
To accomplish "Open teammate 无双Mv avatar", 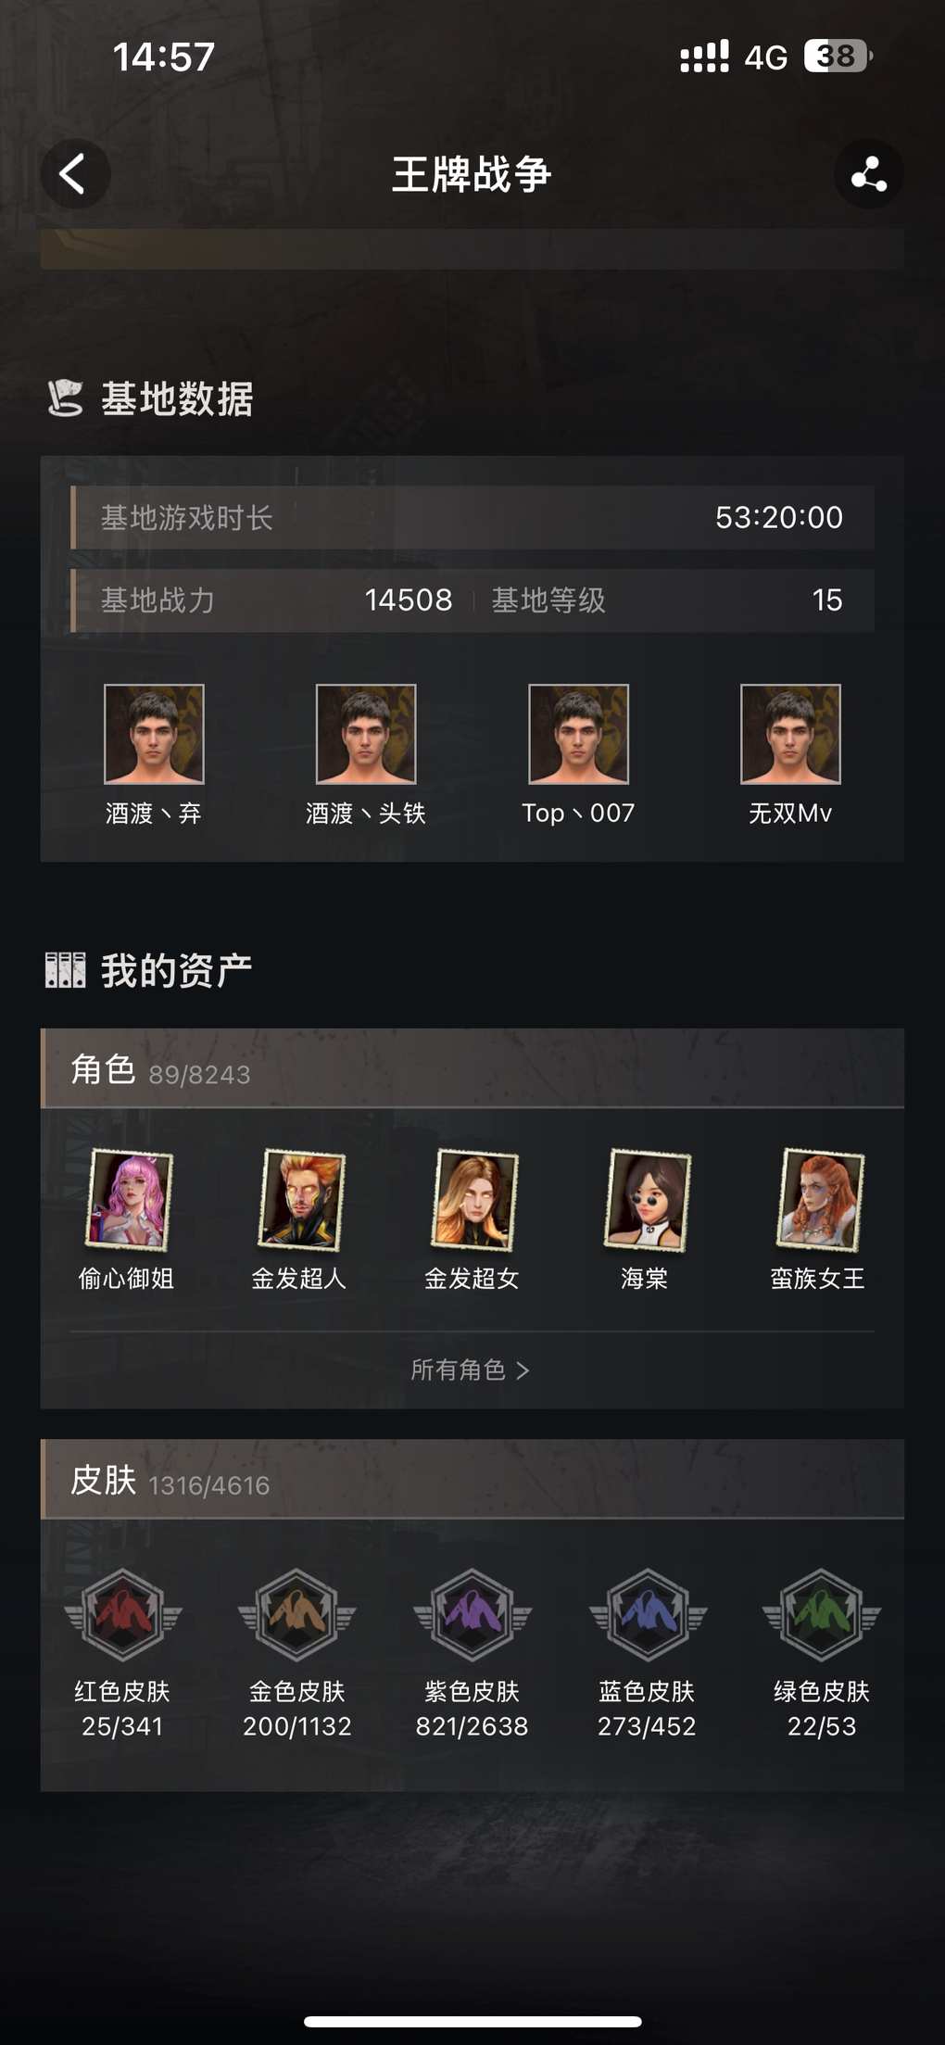I will [x=790, y=734].
